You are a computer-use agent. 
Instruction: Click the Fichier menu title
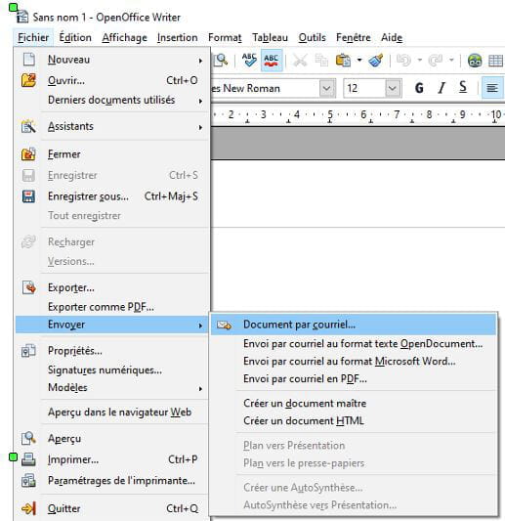click(33, 37)
